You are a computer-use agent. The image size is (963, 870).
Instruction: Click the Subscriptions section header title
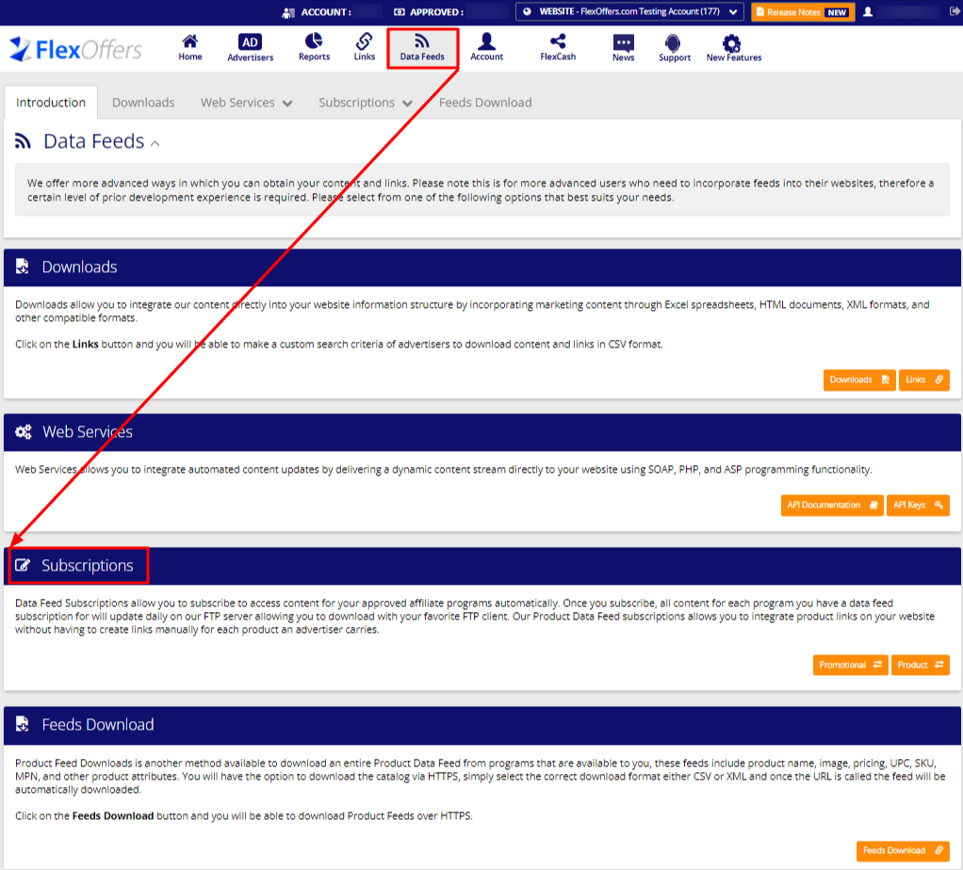(88, 566)
